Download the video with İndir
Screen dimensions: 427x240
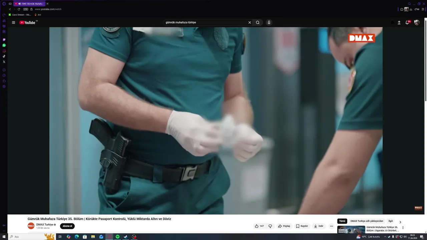click(319, 226)
